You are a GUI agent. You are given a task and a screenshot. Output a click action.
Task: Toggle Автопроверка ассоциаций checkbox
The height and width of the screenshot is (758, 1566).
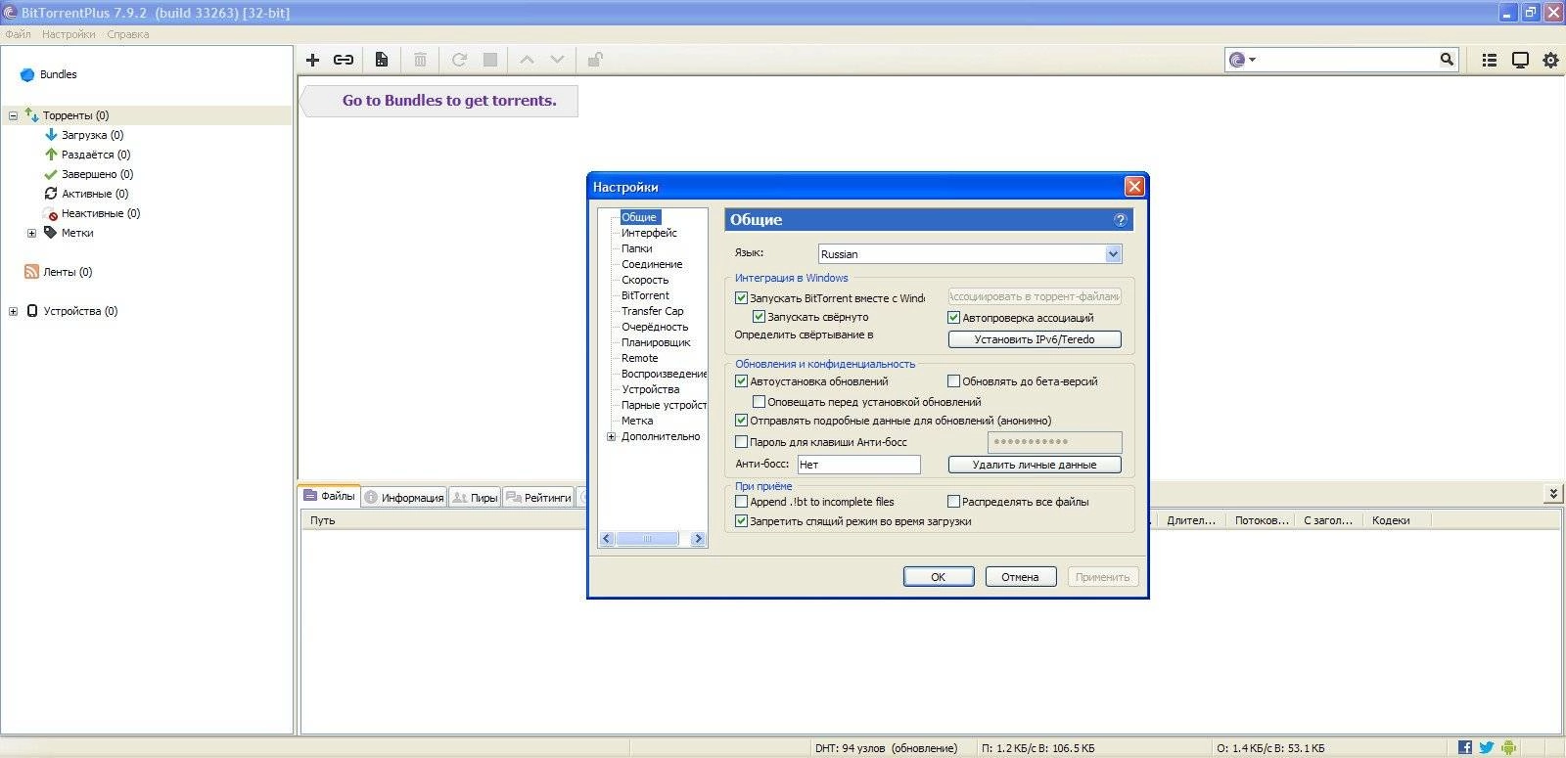point(953,318)
